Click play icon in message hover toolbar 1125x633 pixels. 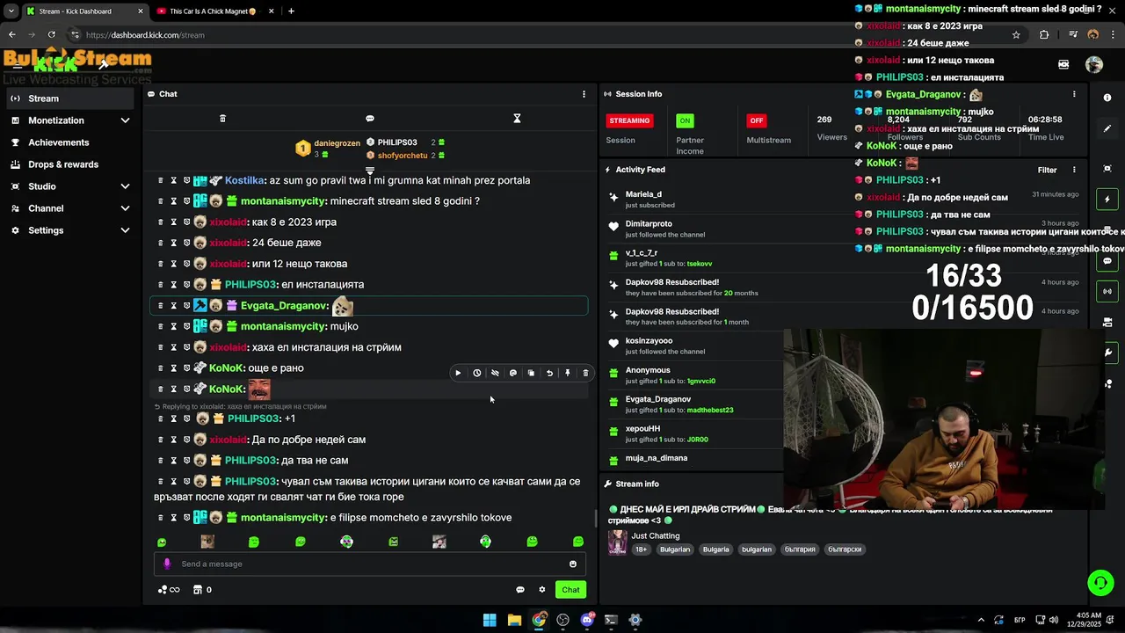click(x=458, y=374)
